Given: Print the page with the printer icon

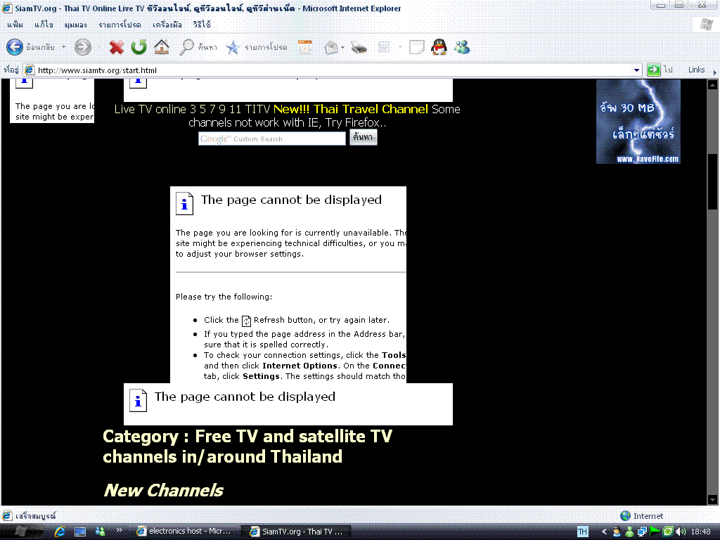Looking at the screenshot, I should 359,47.
